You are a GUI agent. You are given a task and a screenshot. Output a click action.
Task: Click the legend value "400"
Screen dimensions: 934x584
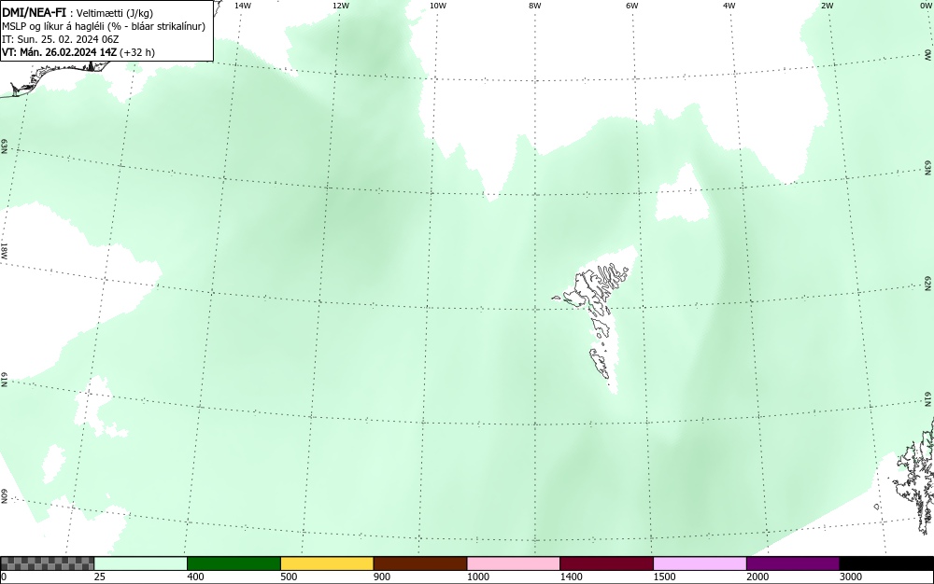coord(195,577)
